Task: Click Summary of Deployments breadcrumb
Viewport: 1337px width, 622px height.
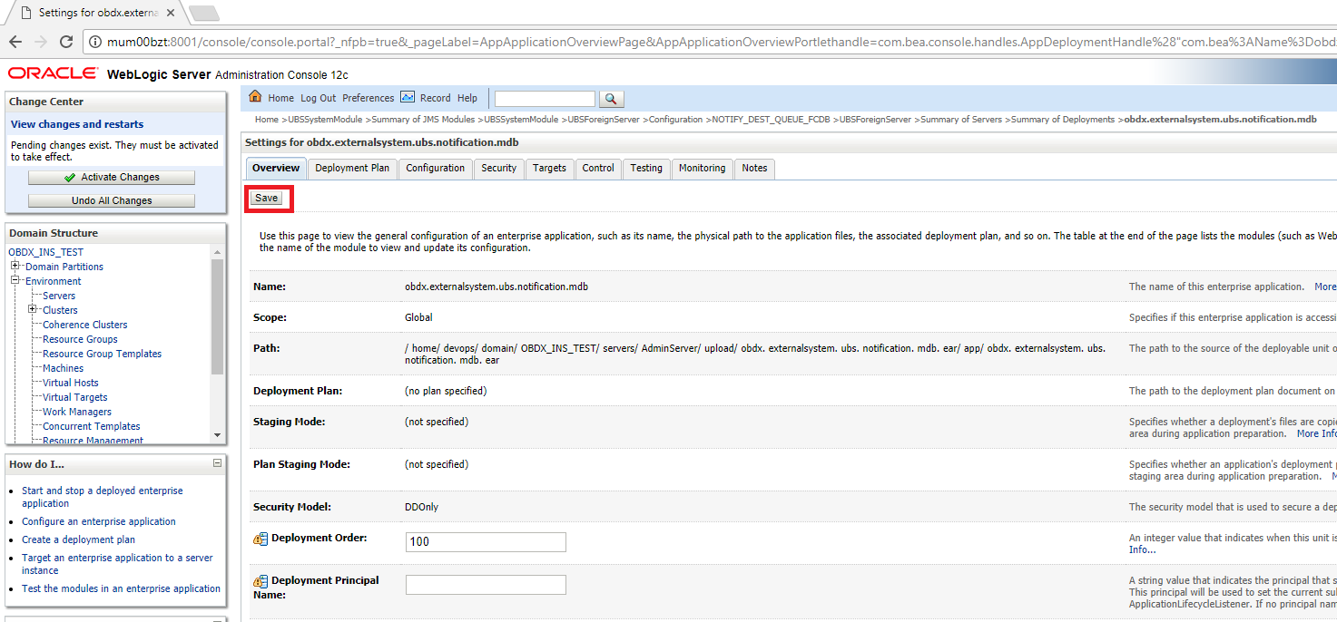Action: click(x=1063, y=120)
